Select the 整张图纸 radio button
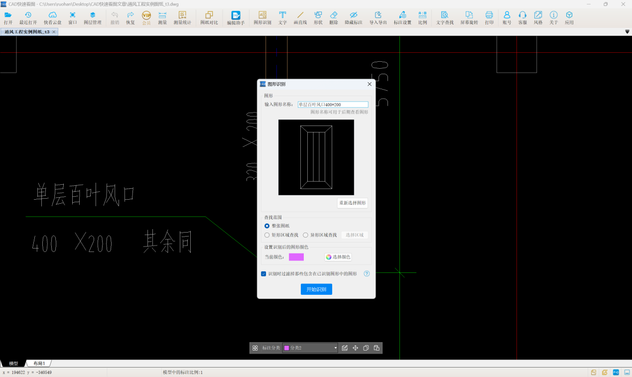Screen dimensions: 632x377 click(267, 226)
